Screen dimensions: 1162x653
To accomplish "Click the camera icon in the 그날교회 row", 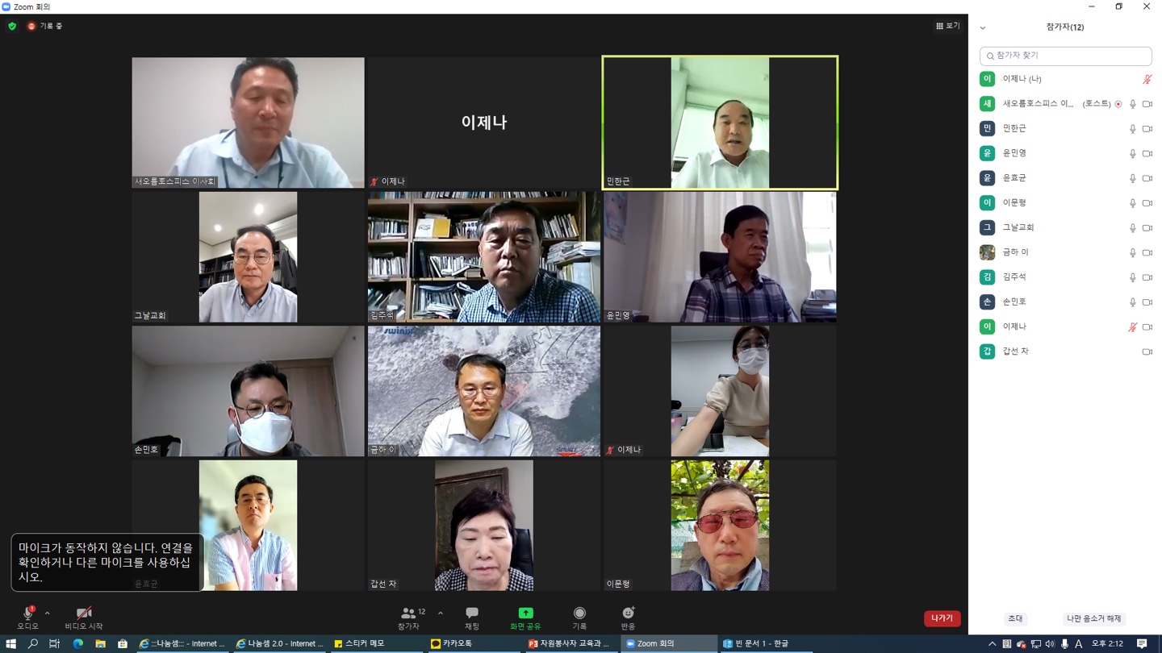I will (1147, 228).
